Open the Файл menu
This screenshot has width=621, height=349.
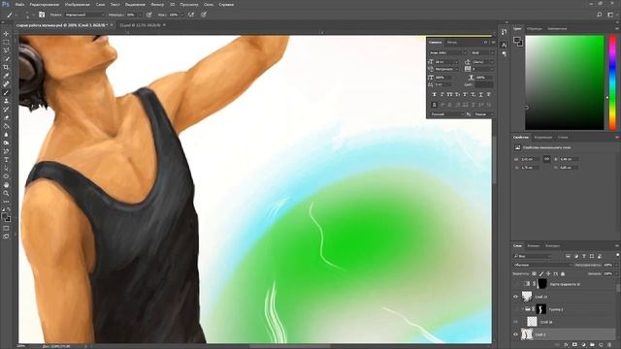pyautogui.click(x=19, y=4)
